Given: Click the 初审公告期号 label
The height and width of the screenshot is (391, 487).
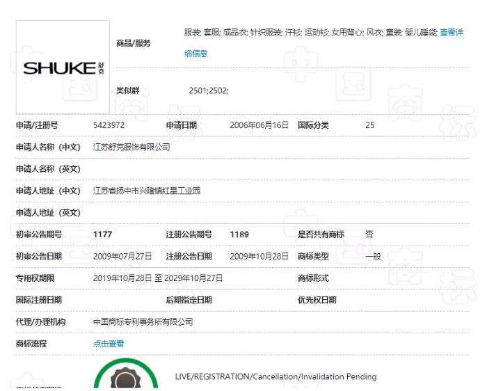Looking at the screenshot, I should click(x=39, y=234).
